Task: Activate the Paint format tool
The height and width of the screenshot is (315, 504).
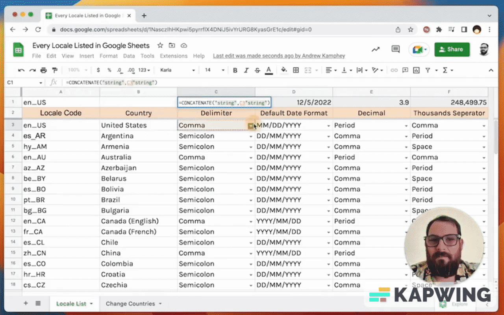Action: tap(55, 70)
